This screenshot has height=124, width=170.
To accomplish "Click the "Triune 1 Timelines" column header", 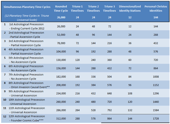I will click(78, 8).
